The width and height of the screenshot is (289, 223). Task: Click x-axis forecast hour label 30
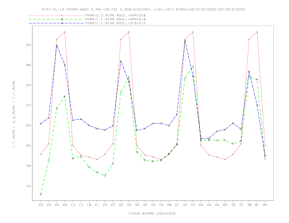pyautogui.click(x=121, y=205)
